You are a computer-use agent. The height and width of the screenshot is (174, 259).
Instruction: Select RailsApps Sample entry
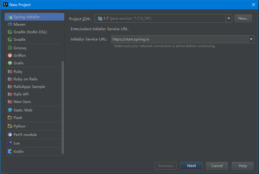(x=34, y=87)
